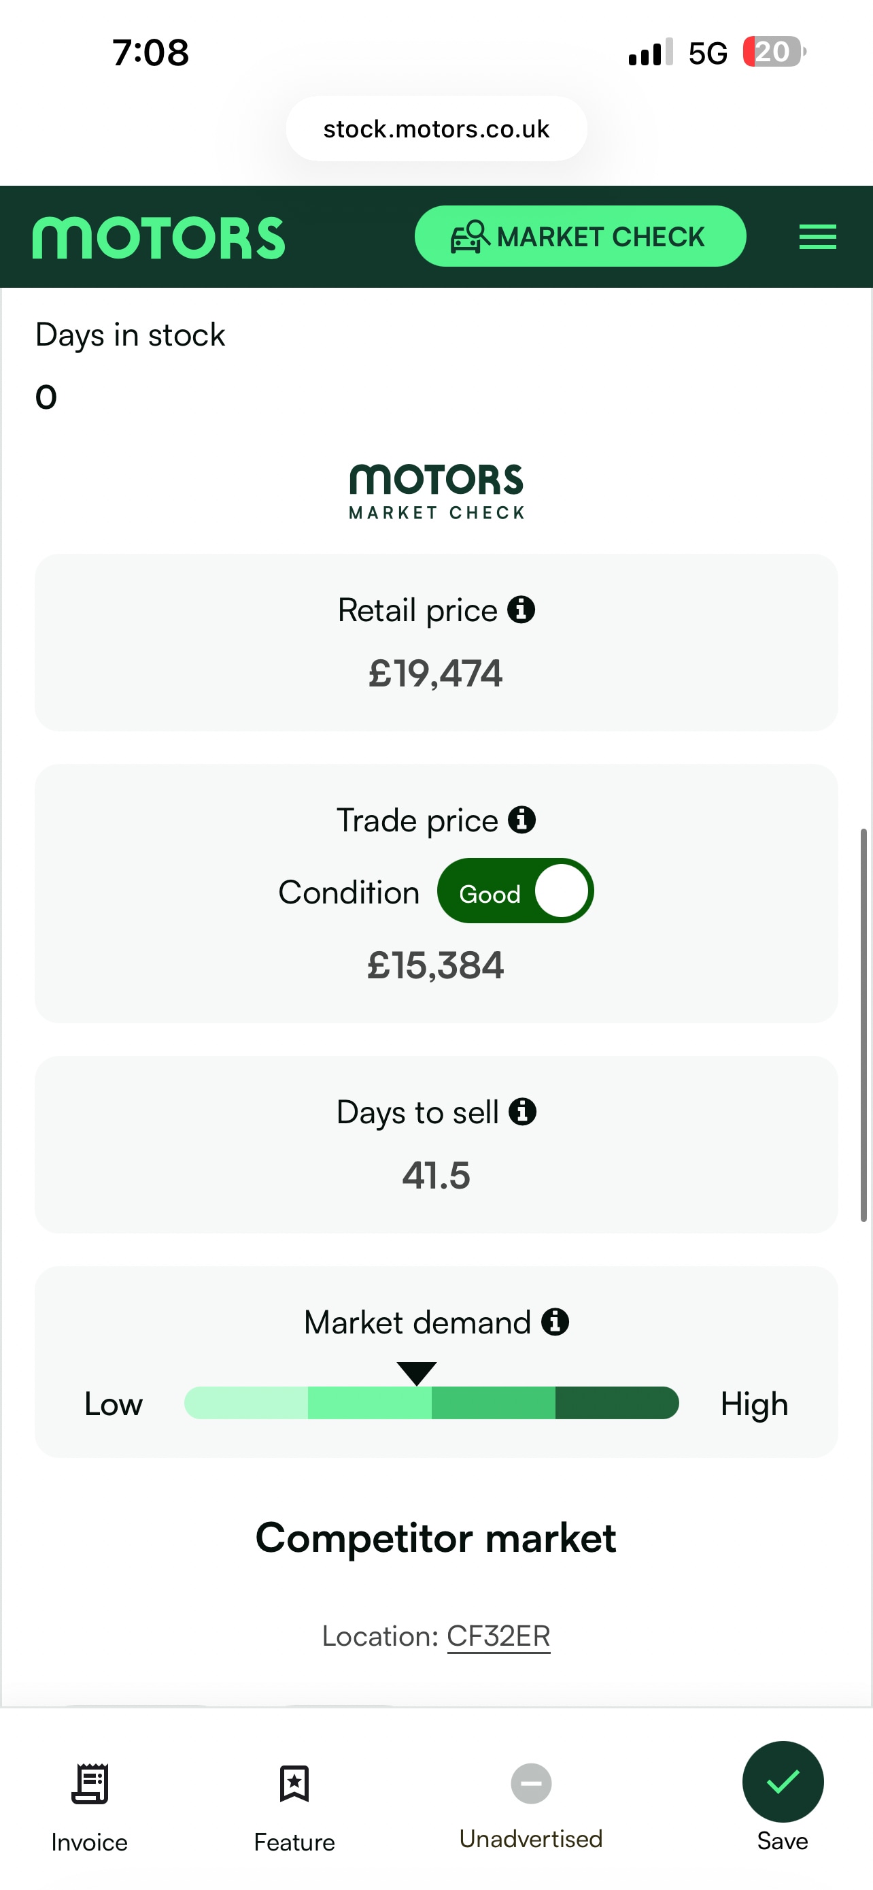Tap the Feature bookmark star icon
This screenshot has height=1890, width=873.
(x=294, y=1784)
